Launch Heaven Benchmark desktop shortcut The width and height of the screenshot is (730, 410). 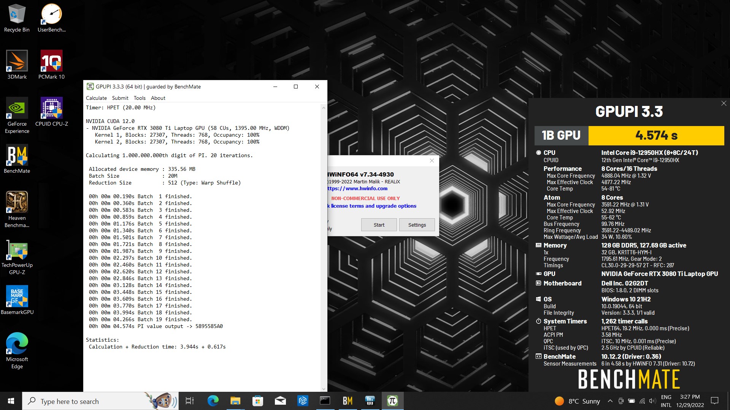[x=17, y=210]
